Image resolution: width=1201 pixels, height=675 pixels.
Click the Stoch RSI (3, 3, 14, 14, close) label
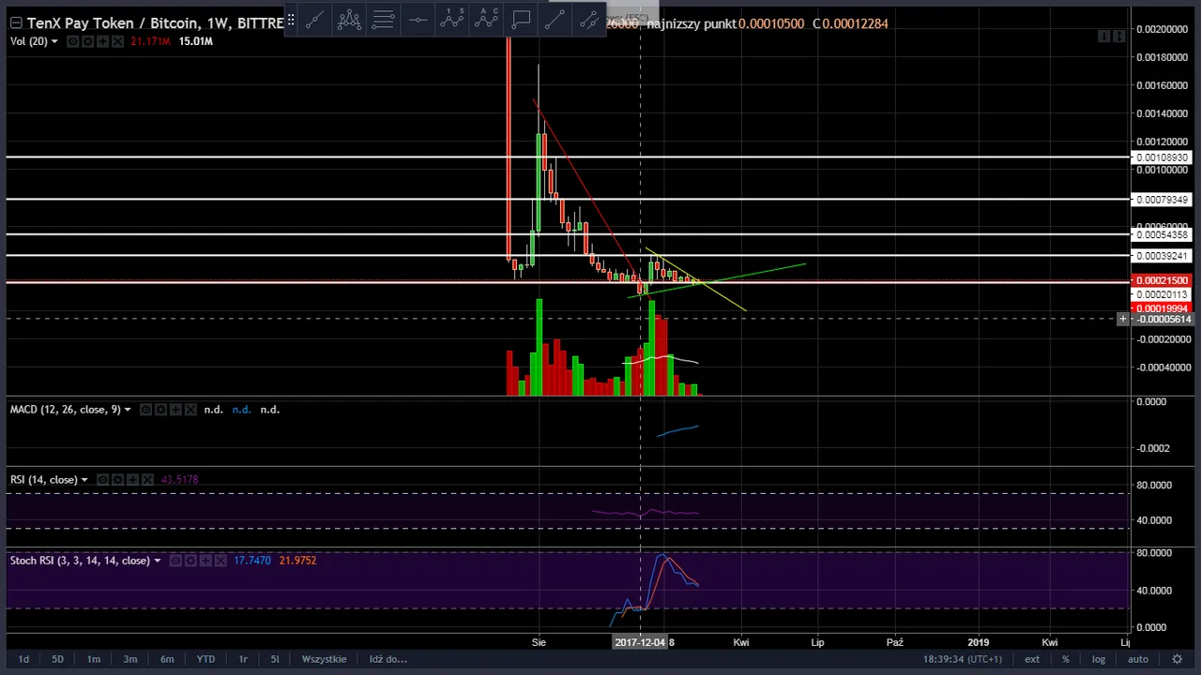80,561
